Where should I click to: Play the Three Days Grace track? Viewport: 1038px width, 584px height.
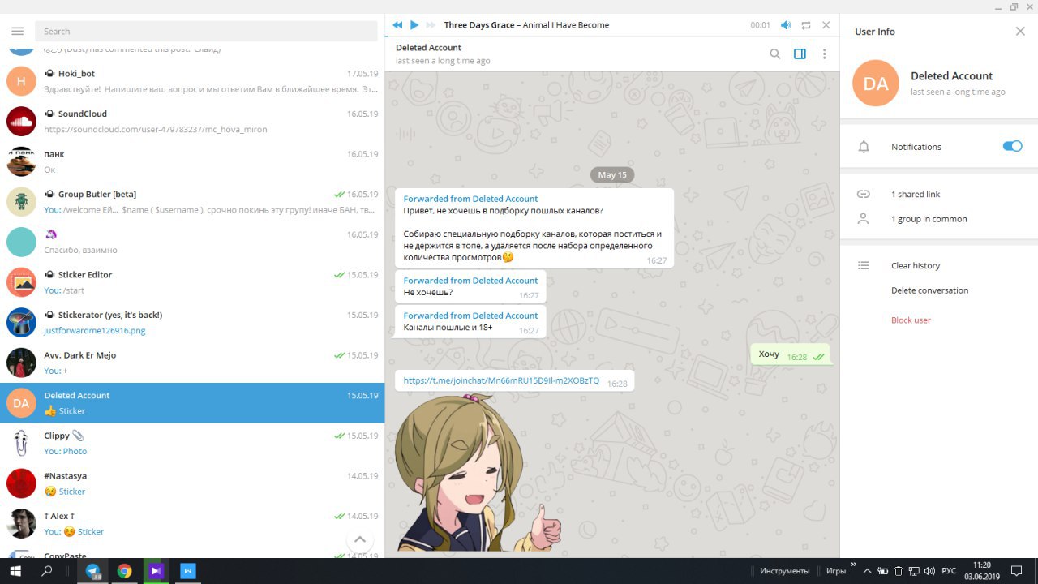(414, 25)
